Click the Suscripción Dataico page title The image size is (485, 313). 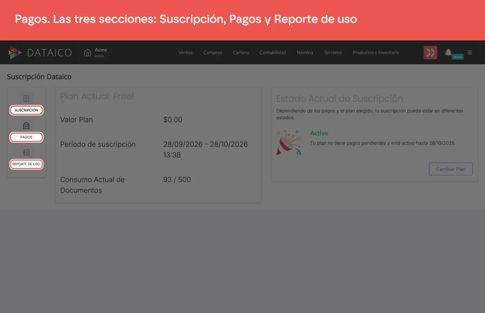coord(39,77)
